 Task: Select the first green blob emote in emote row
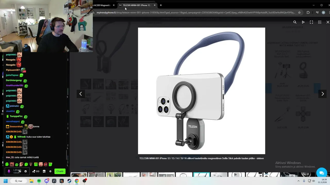coord(7,164)
